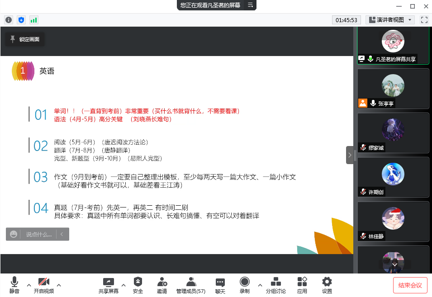The height and width of the screenshot is (297, 432).
Task: Open screen-share options menu in top banner
Action: click(x=251, y=5)
